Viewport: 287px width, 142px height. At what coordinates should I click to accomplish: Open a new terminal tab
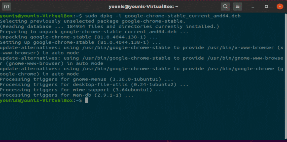click(7, 6)
